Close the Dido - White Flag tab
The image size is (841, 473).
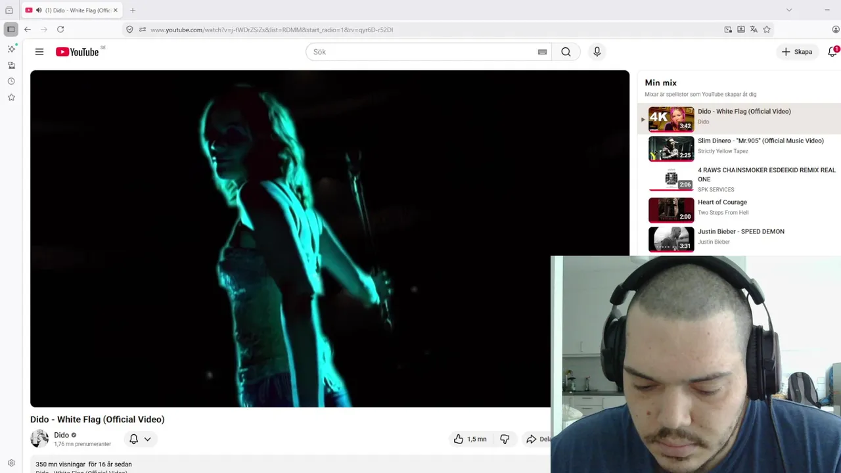pos(116,11)
